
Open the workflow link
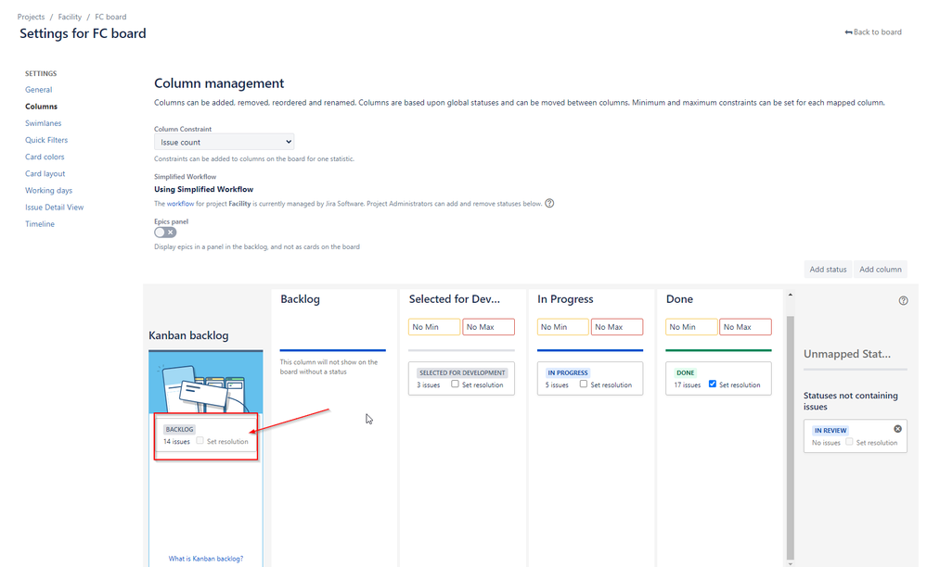[x=180, y=204]
